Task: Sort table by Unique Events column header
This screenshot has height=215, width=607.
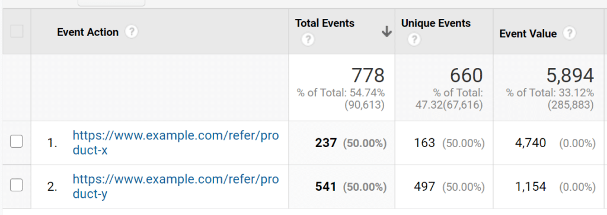Action: [x=436, y=23]
